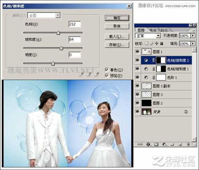Toggle the 着色 colorize checkbox
This screenshot has width=199, height=170.
[107, 70]
